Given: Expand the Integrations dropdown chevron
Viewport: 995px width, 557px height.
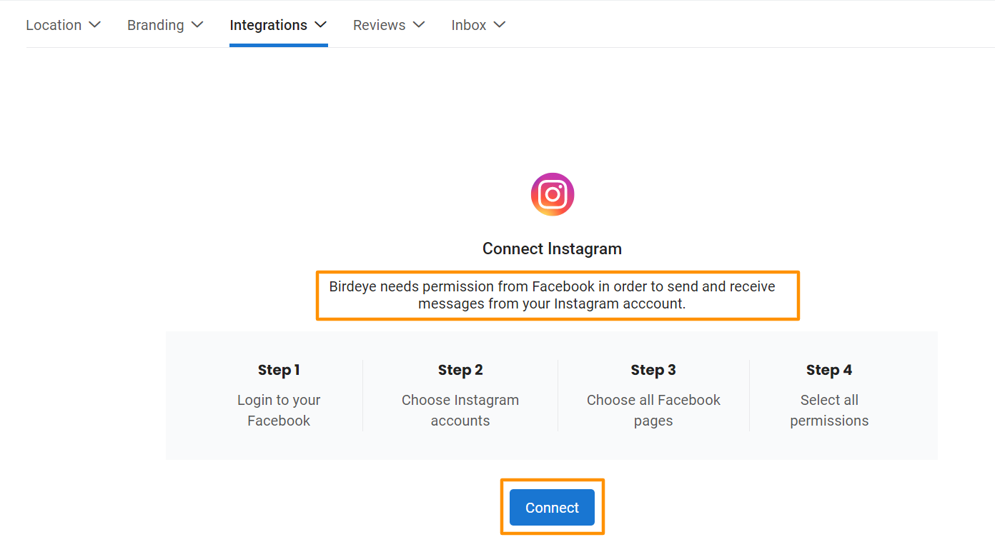Looking at the screenshot, I should pyautogui.click(x=321, y=25).
